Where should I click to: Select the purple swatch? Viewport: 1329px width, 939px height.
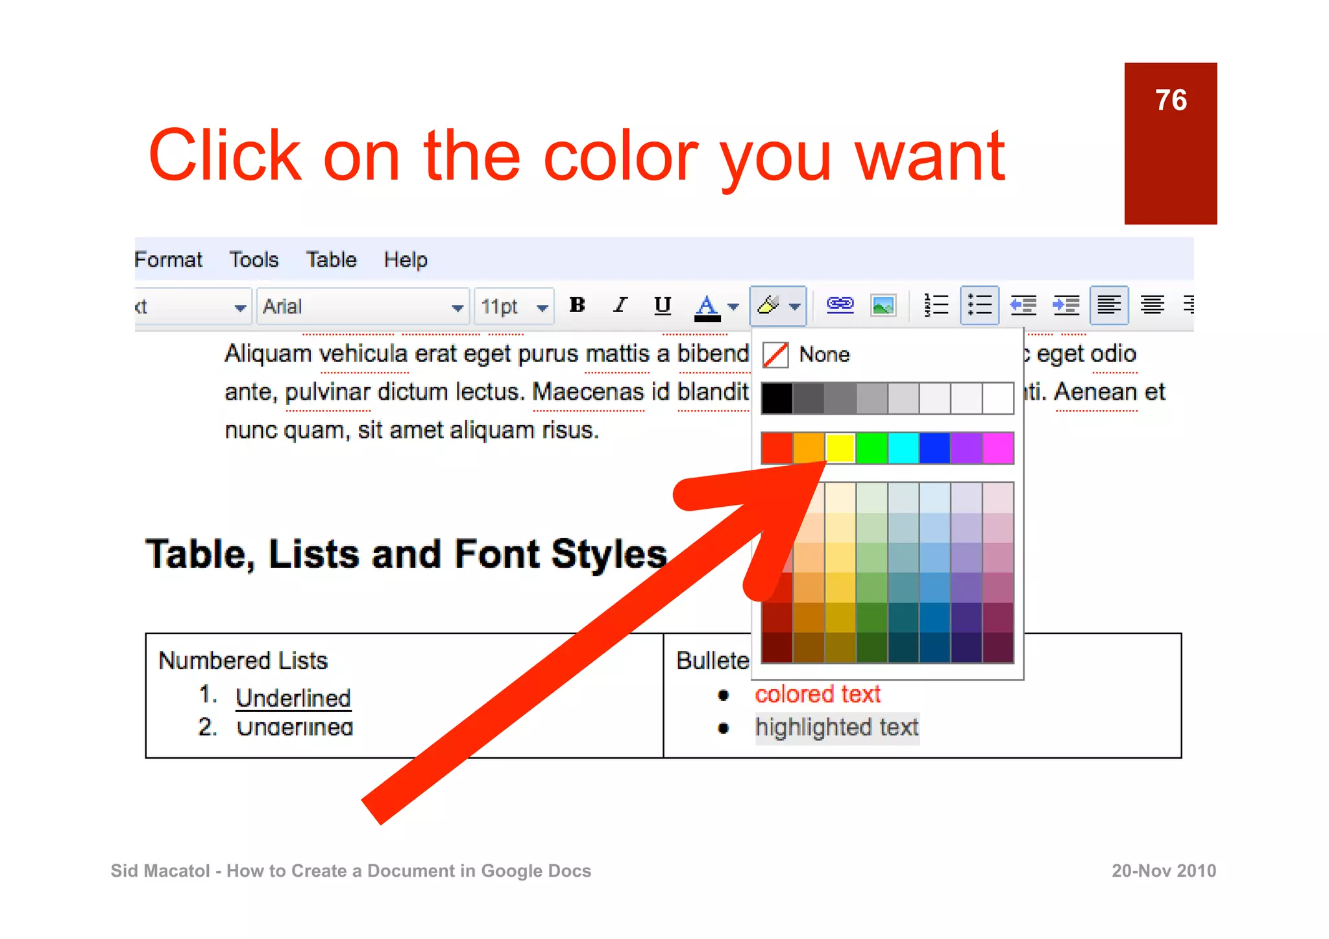(967, 448)
